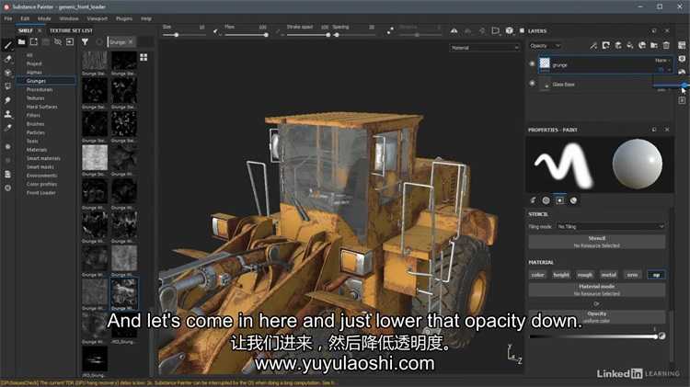The width and height of the screenshot is (690, 387).
Task: Select the Eraser tool in left toolbar
Action: click(8, 59)
